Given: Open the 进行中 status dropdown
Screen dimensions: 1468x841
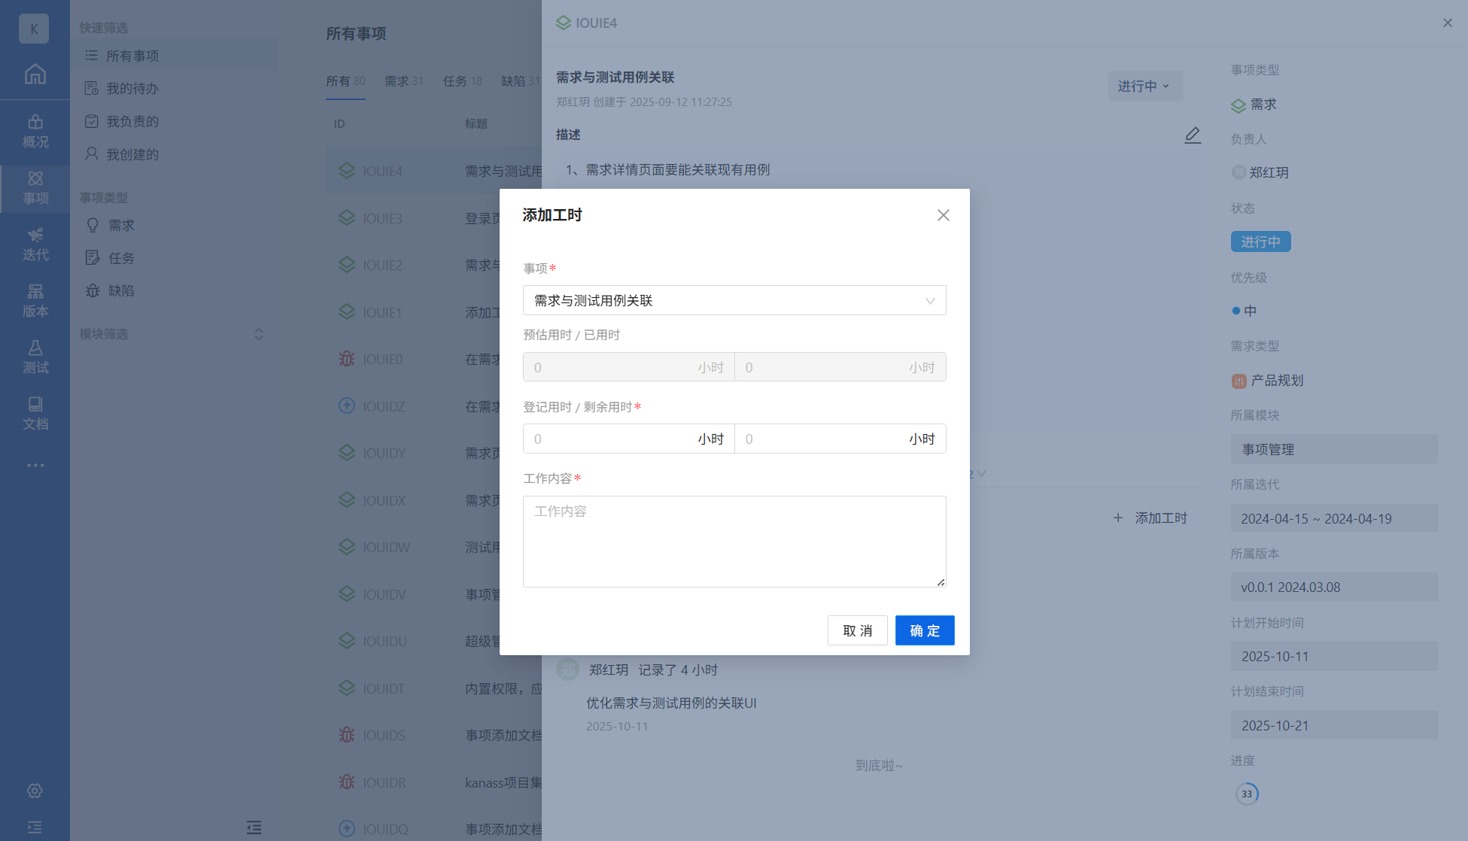Looking at the screenshot, I should point(1144,86).
